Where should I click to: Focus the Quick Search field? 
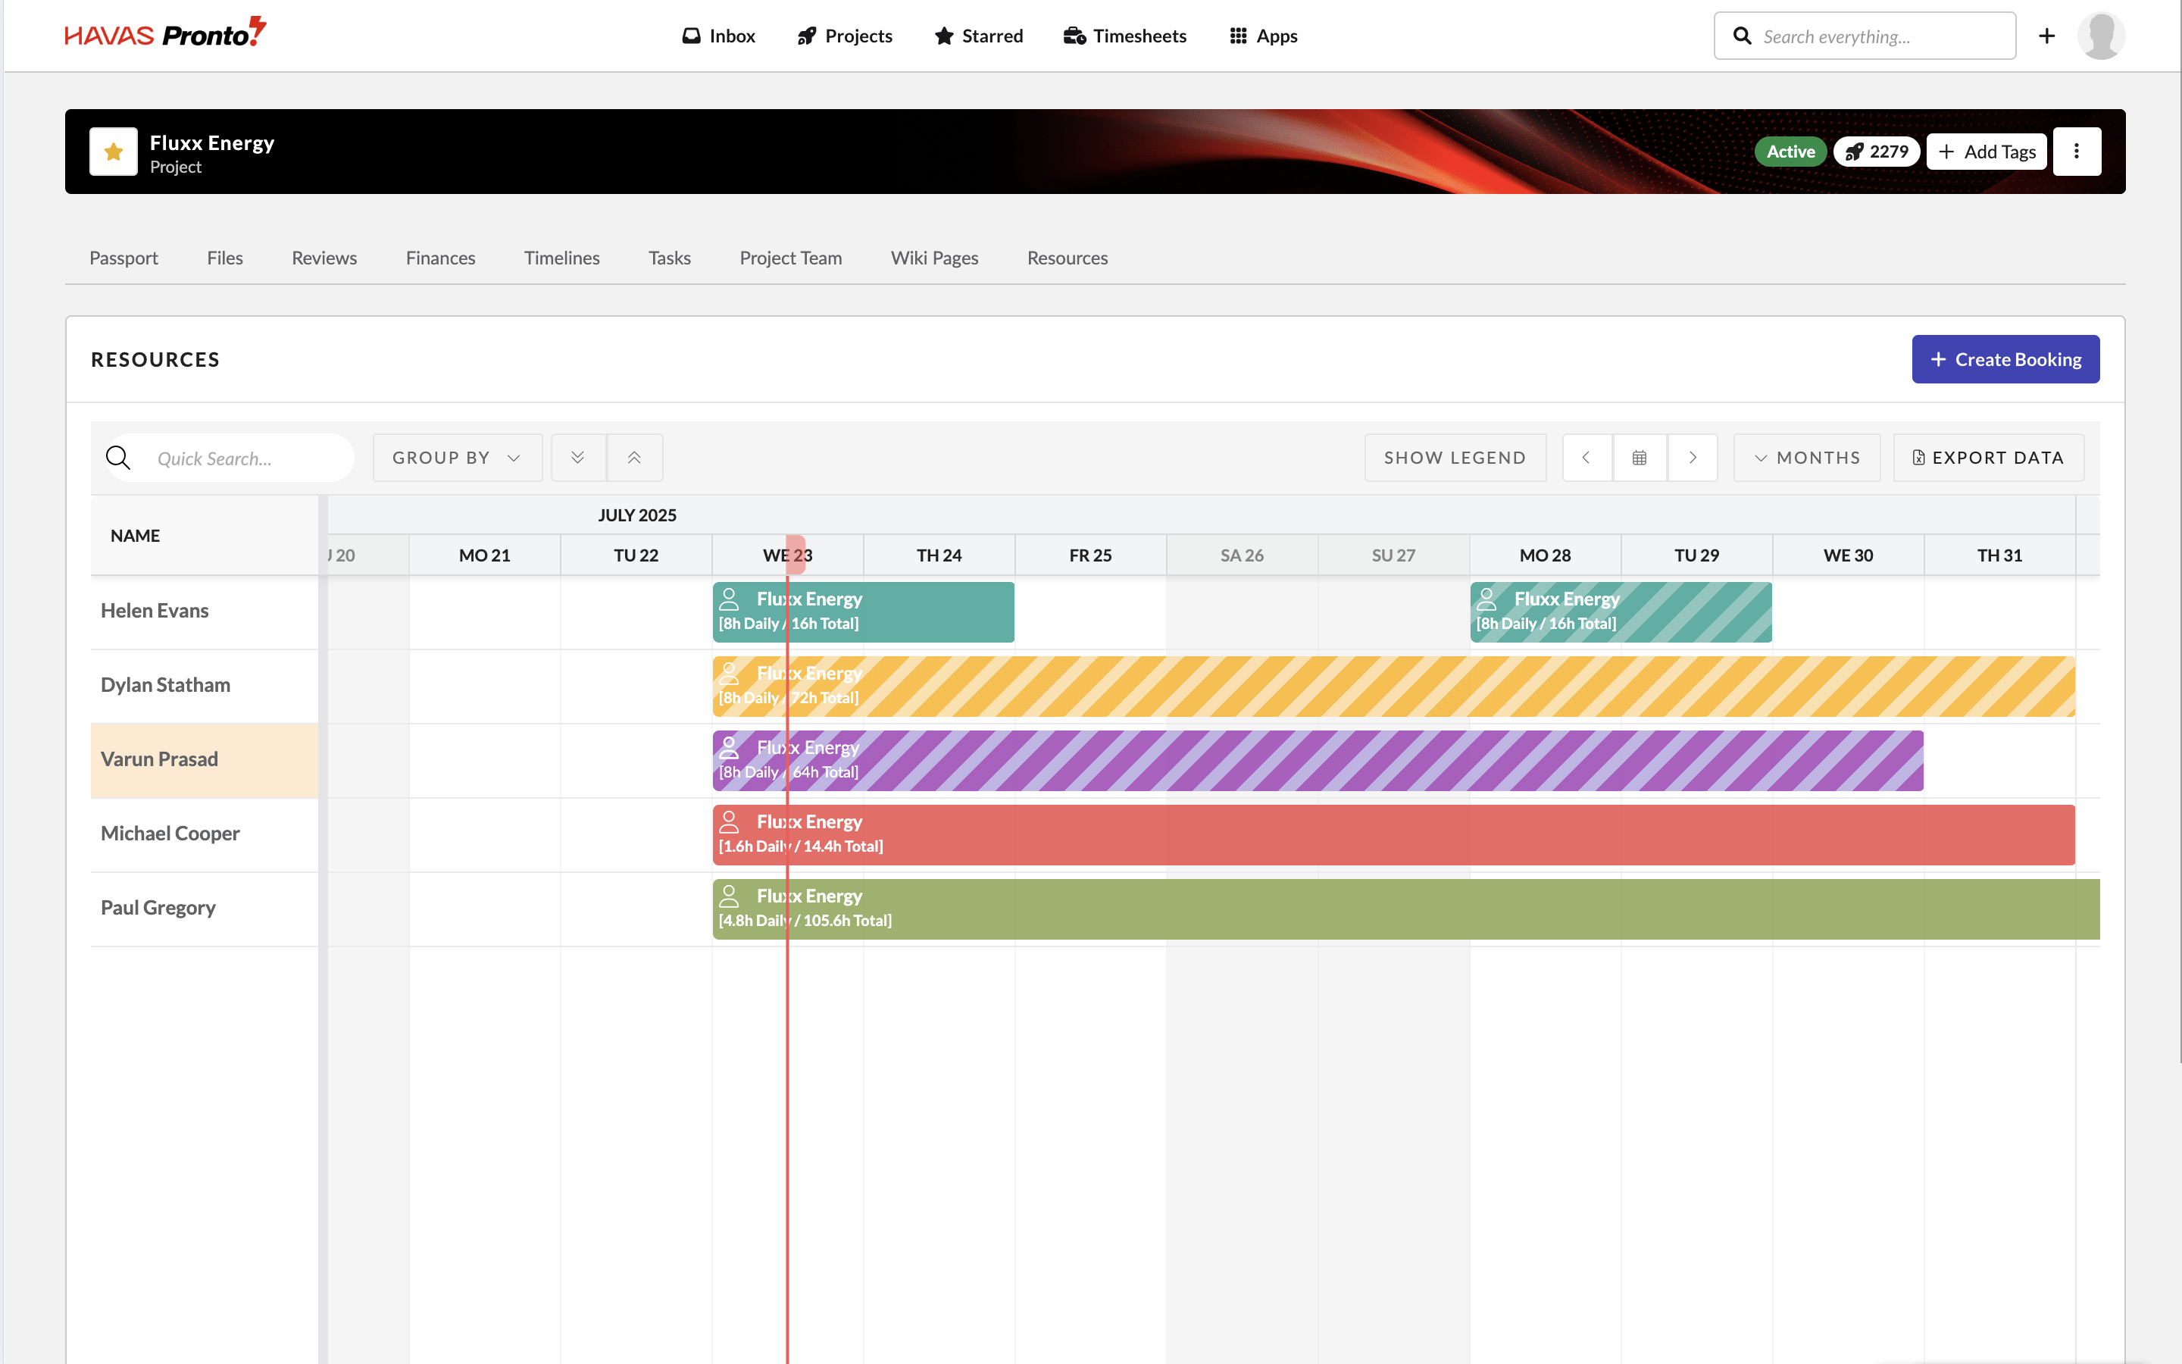243,458
